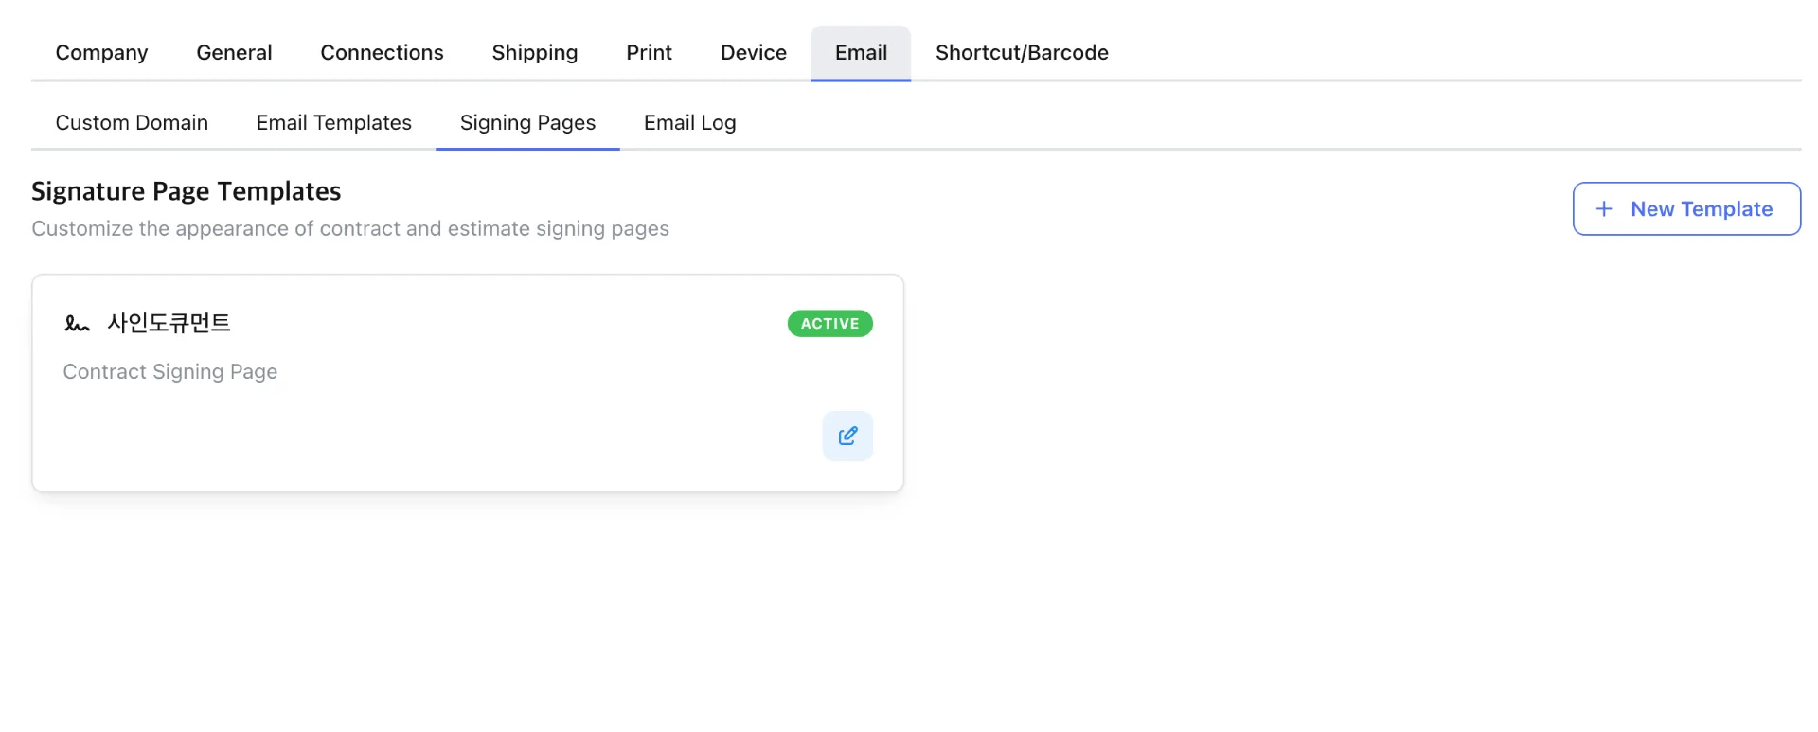Viewport: 1818px width, 732px height.
Task: Click the signature squiggle icon on the card
Action: click(x=77, y=324)
